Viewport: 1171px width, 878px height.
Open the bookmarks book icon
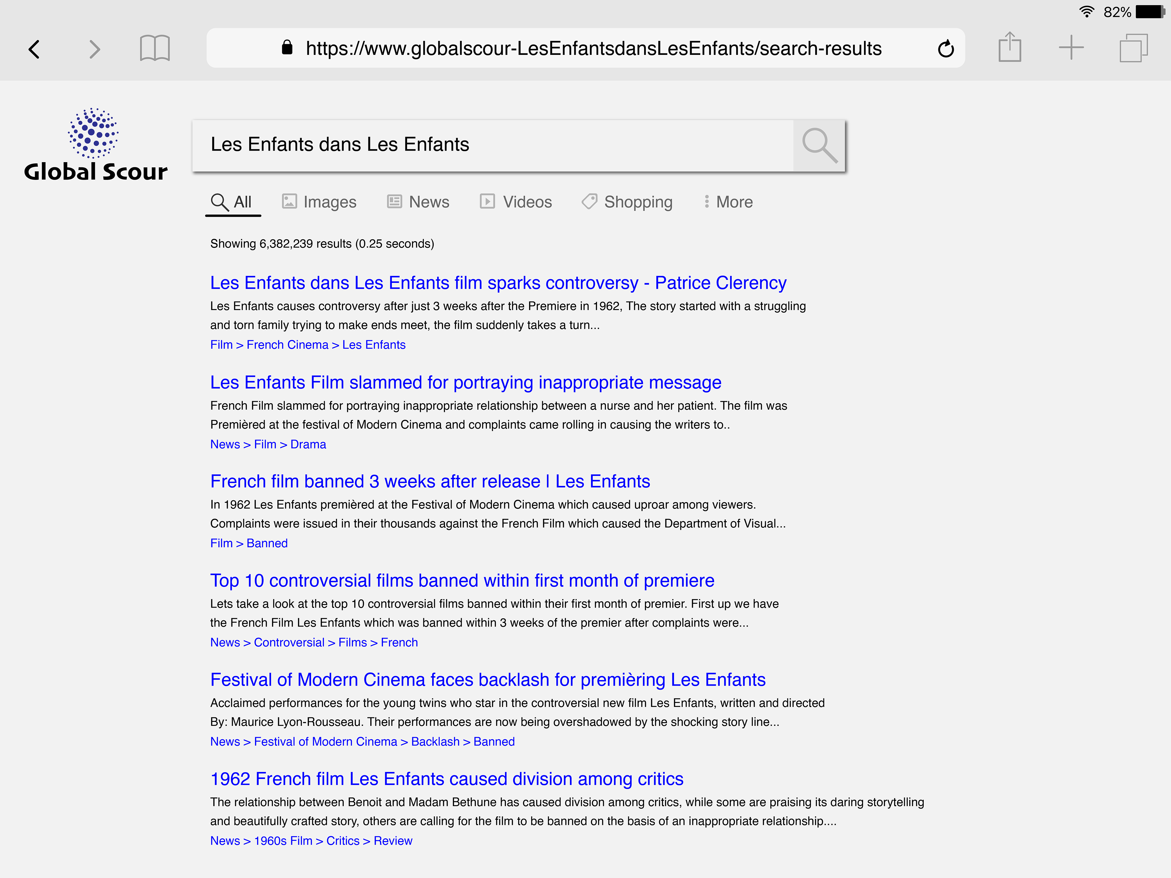(155, 48)
